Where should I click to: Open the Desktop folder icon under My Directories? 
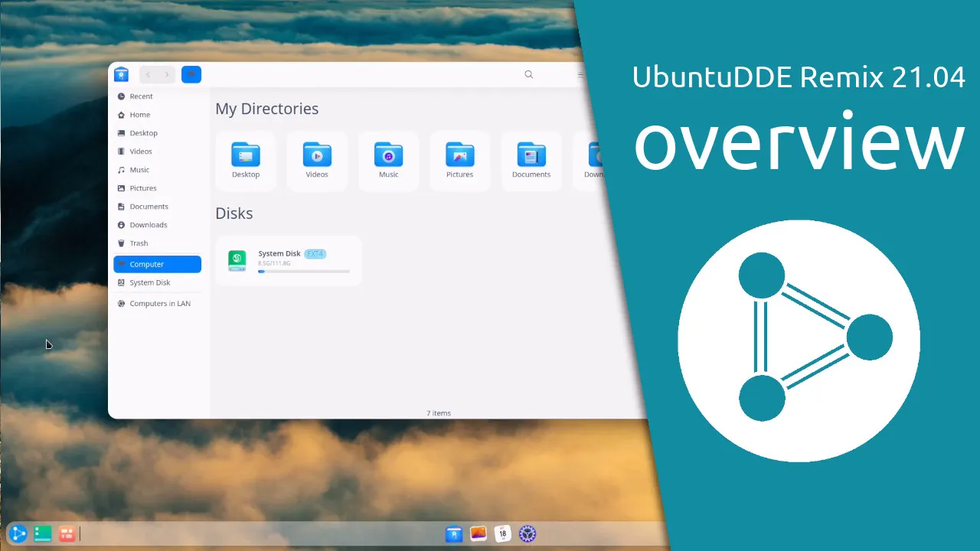(x=246, y=155)
